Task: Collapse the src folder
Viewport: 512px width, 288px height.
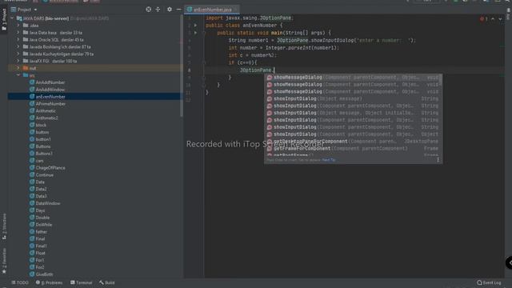Action: point(18,75)
